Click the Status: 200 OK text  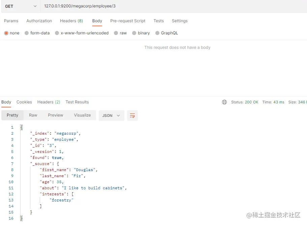(245, 102)
